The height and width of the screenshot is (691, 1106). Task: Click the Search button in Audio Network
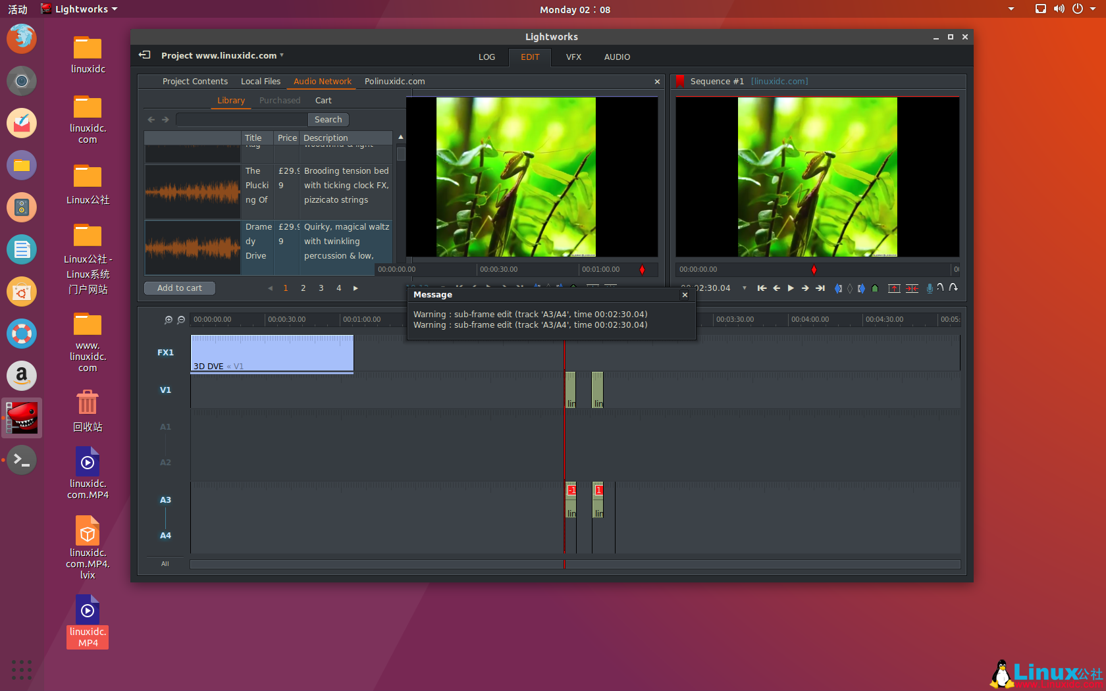[x=328, y=120]
